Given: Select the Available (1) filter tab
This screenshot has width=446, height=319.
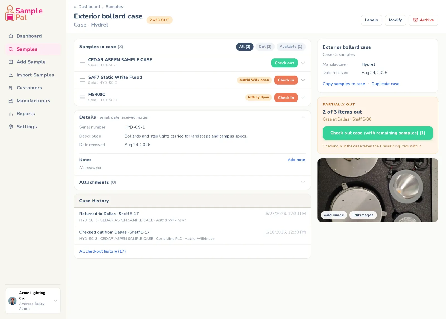Looking at the screenshot, I should [291, 47].
